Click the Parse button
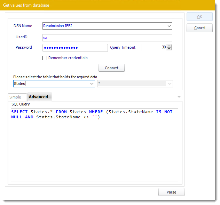The image size is (220, 205). pyautogui.click(x=171, y=192)
